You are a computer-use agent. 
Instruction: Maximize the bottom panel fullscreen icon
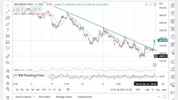click(165, 97)
